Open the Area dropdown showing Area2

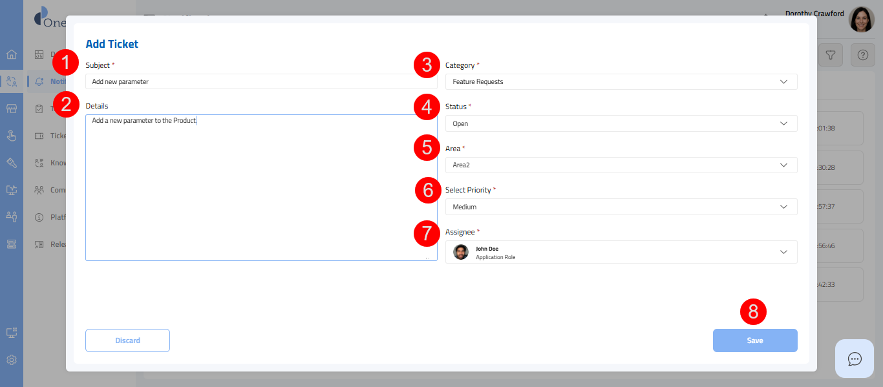pos(621,165)
